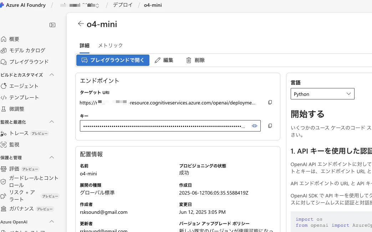Screen dimensions: 372x232
Task: Click the ガバナンス building icon
Action: coord(4,208)
